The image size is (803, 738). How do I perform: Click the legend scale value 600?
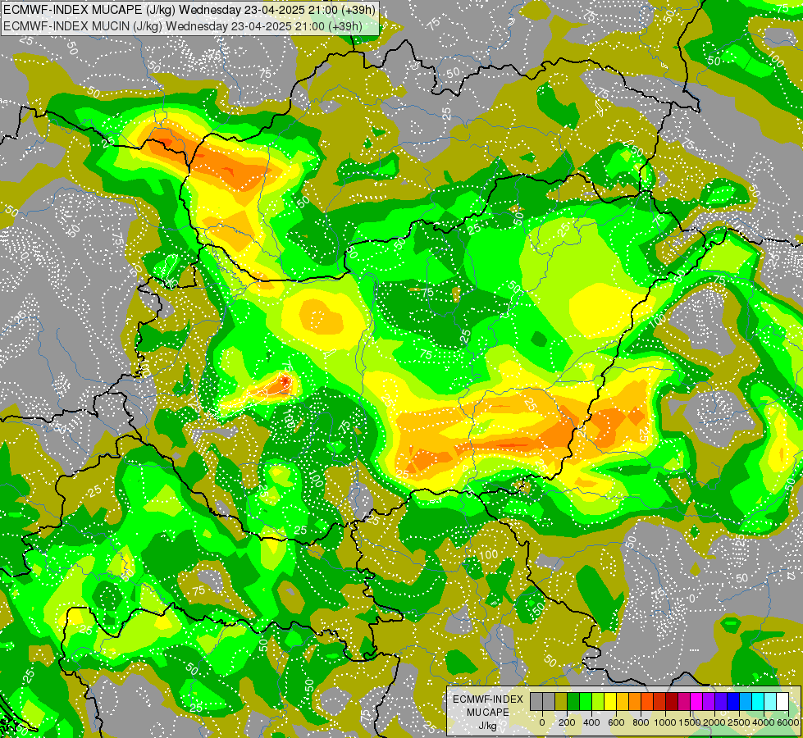pos(616,722)
